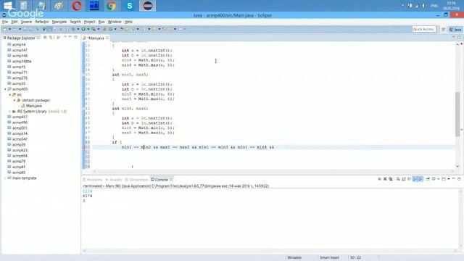This screenshot has width=464, height=261.
Task: Click the Quick Access search field
Action: pos(423,29)
